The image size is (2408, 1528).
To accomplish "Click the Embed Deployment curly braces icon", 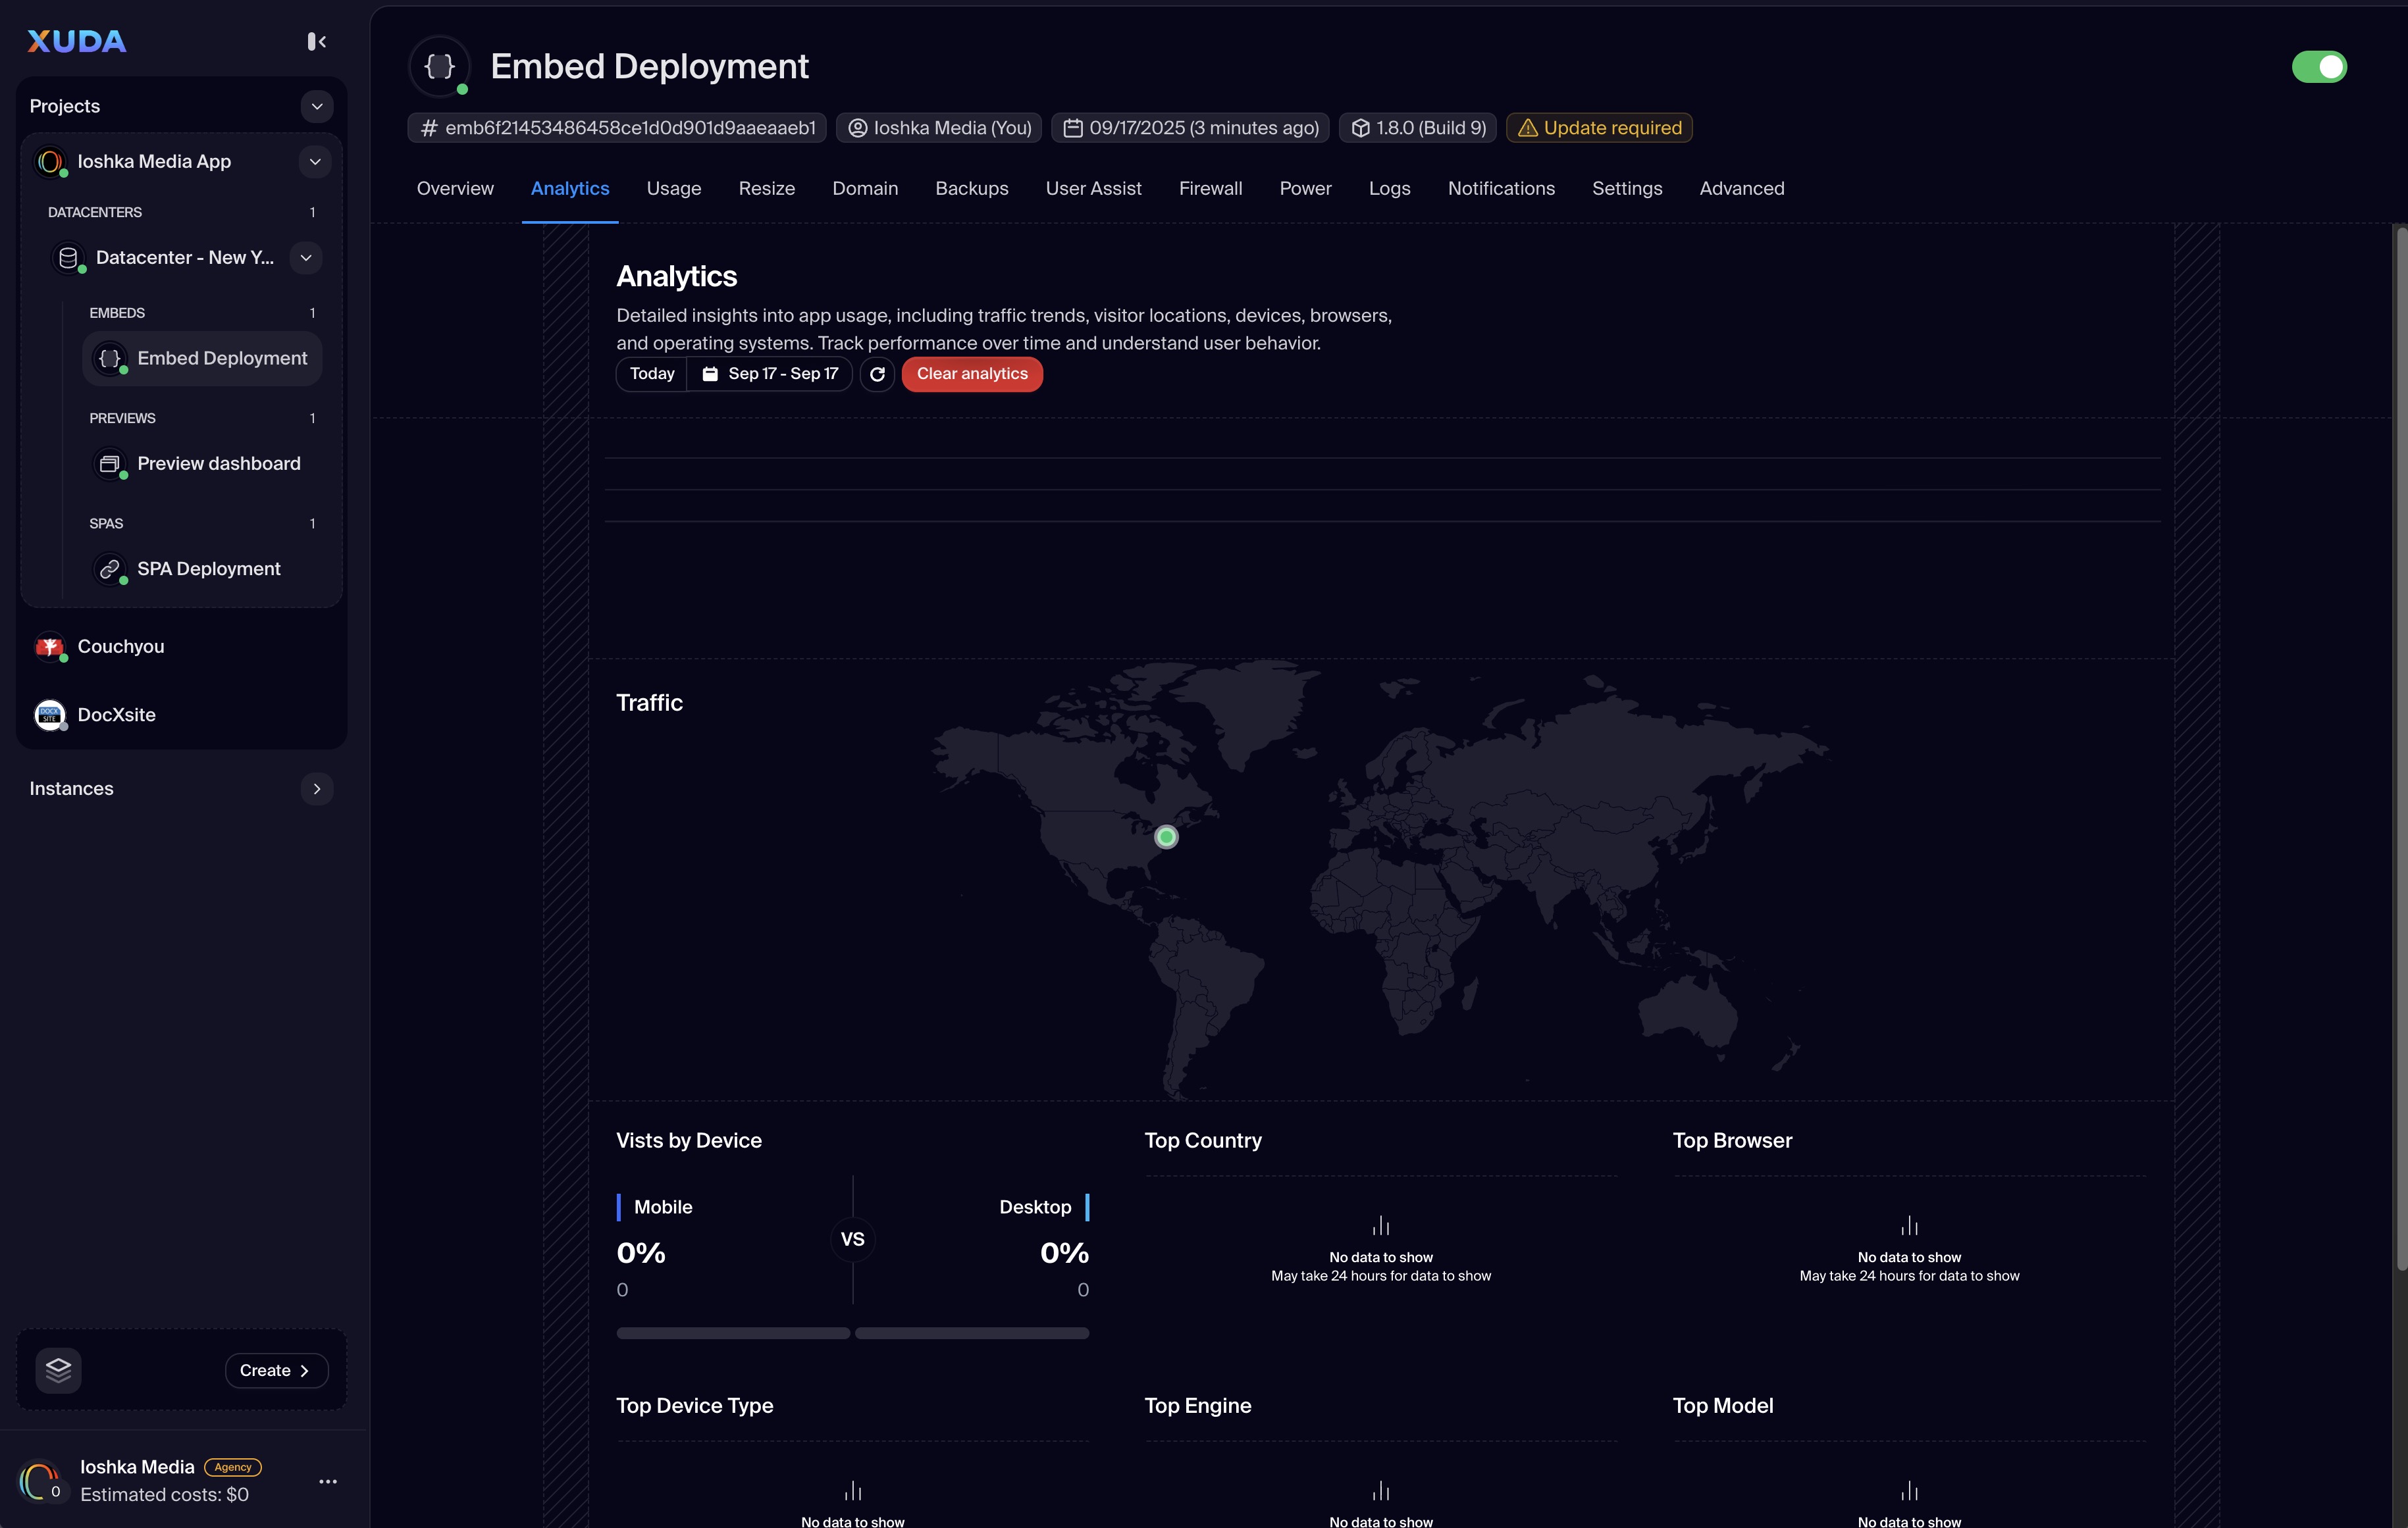I will 439,66.
